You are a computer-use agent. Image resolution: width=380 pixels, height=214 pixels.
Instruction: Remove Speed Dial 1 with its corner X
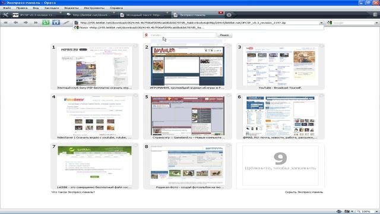[x=135, y=46]
